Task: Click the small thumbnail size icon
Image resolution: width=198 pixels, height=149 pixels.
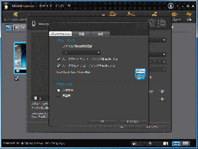Action: (x=134, y=144)
